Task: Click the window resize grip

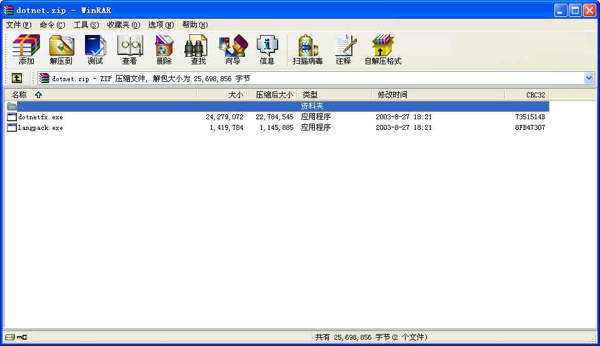Action: (593, 339)
